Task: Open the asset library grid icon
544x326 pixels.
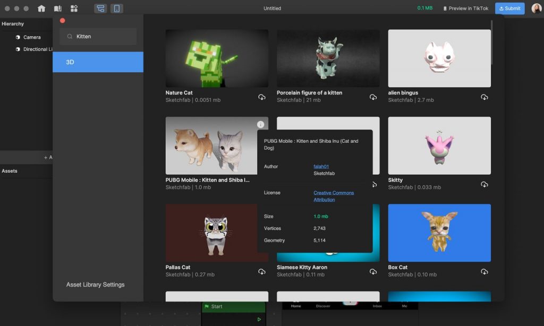Action: click(x=74, y=8)
